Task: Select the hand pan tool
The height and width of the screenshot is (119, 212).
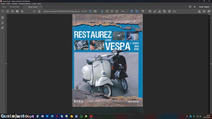Action: pyautogui.click(x=107, y=11)
